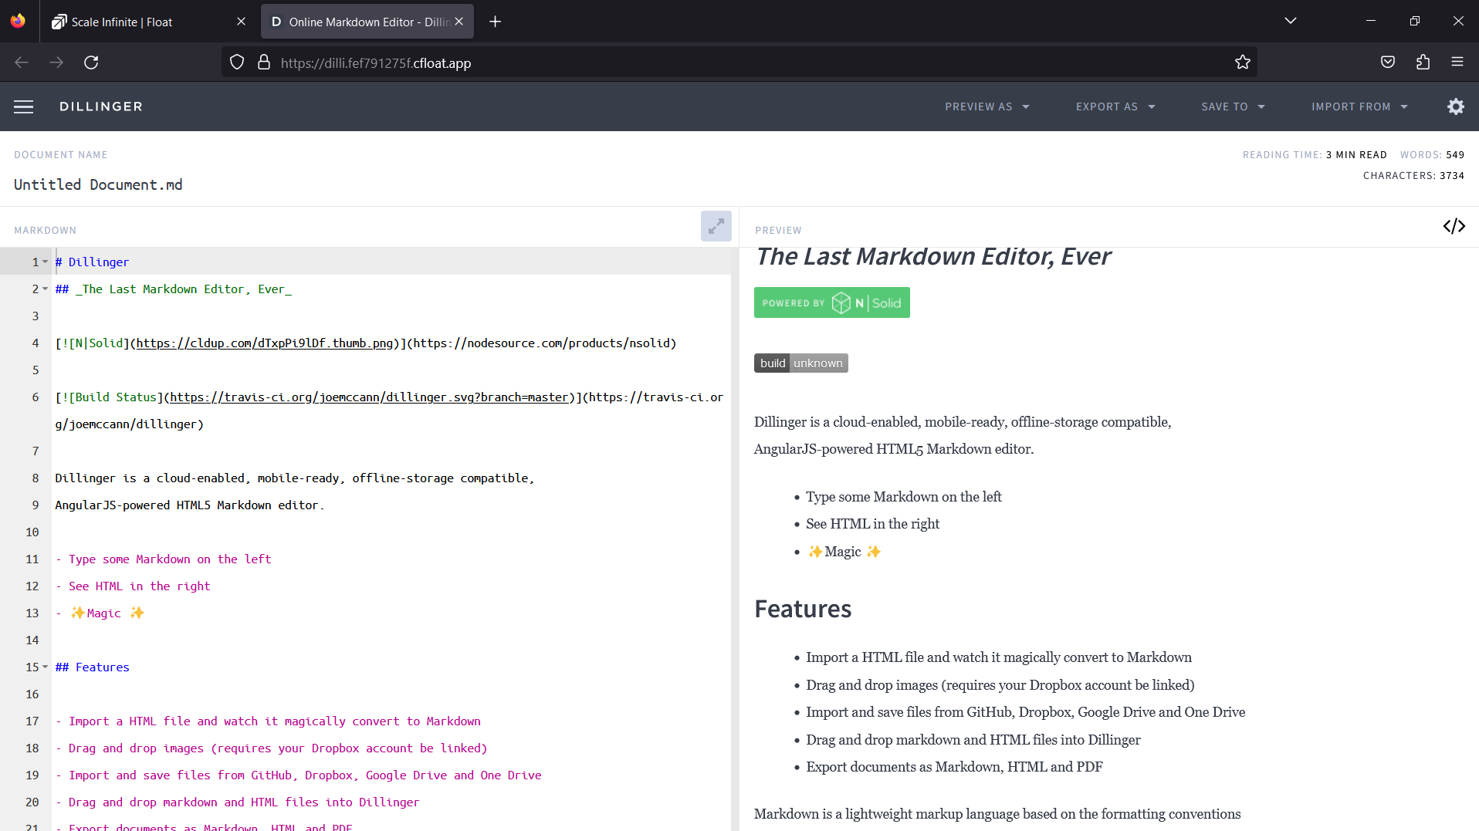Click 'Type some Markdown on the left' editor line

pos(163,559)
